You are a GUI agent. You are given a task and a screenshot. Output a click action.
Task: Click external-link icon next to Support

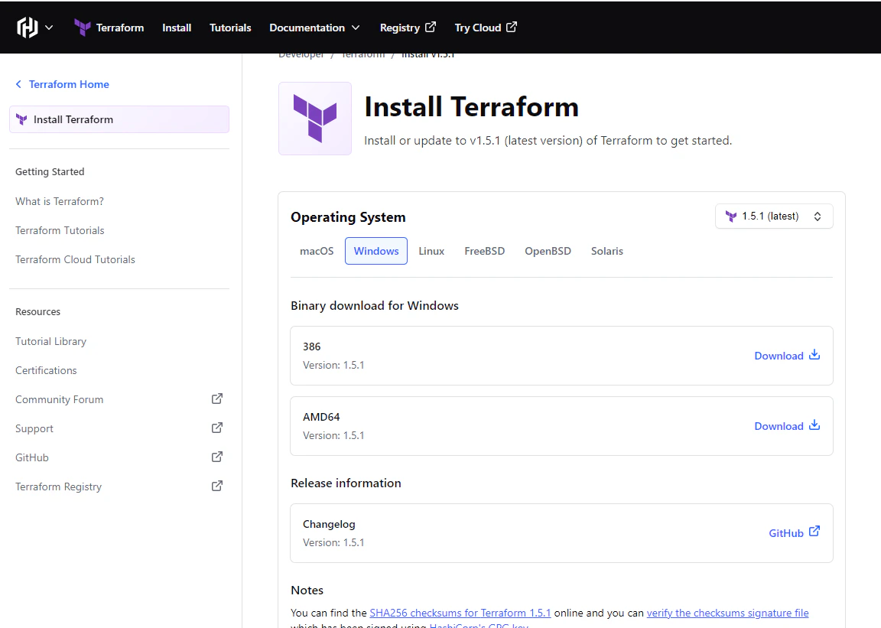point(217,428)
